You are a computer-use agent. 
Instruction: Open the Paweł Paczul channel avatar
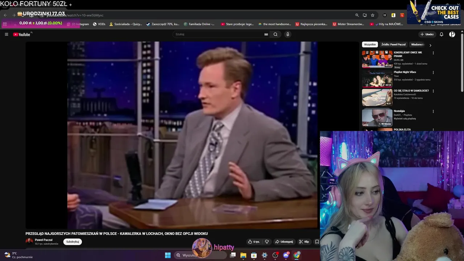click(29, 241)
